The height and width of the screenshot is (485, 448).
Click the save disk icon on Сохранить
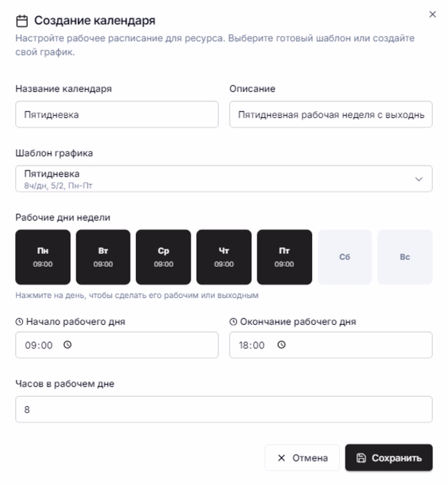[x=361, y=458]
